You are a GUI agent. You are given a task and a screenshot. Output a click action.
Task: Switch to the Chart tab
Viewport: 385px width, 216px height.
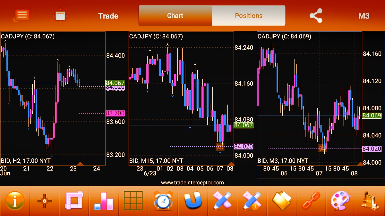(x=175, y=16)
